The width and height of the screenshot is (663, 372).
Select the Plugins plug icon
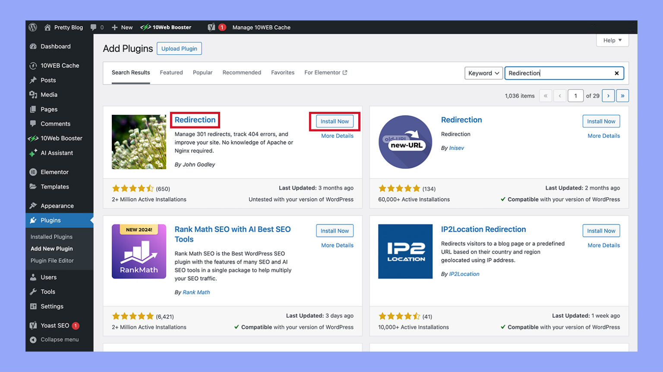(x=34, y=220)
